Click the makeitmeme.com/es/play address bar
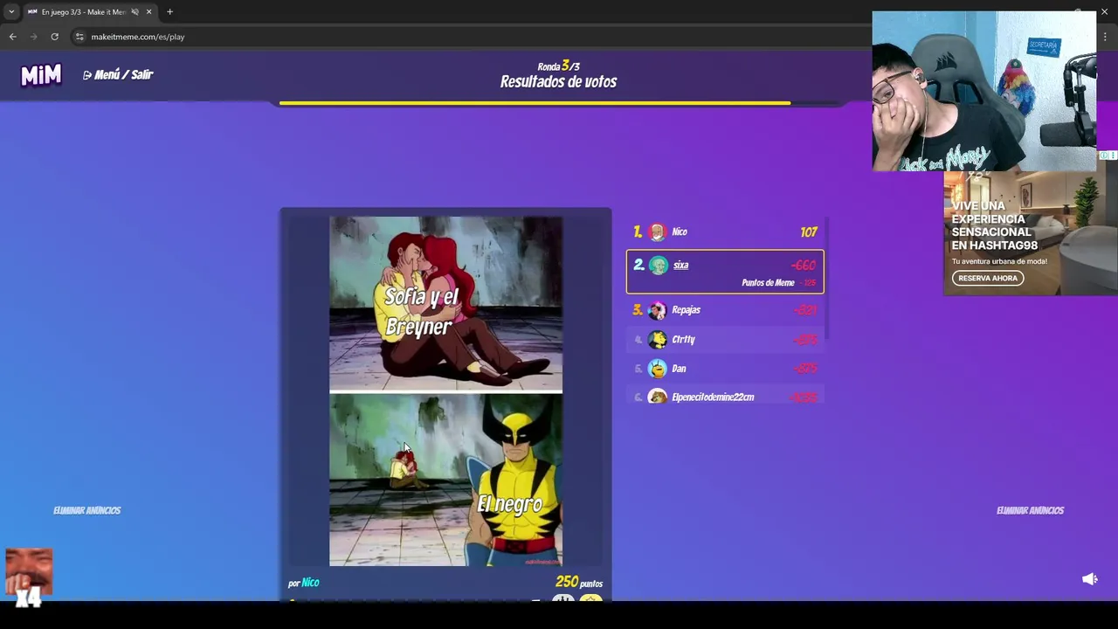The width and height of the screenshot is (1118, 629). pos(138,37)
